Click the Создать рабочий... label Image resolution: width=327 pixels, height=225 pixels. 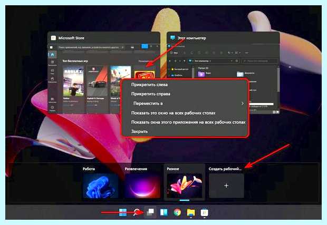pos(225,169)
